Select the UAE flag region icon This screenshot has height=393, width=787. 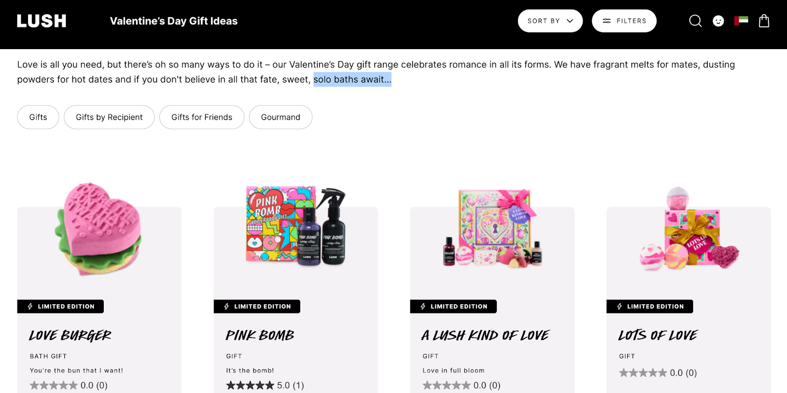click(x=741, y=21)
